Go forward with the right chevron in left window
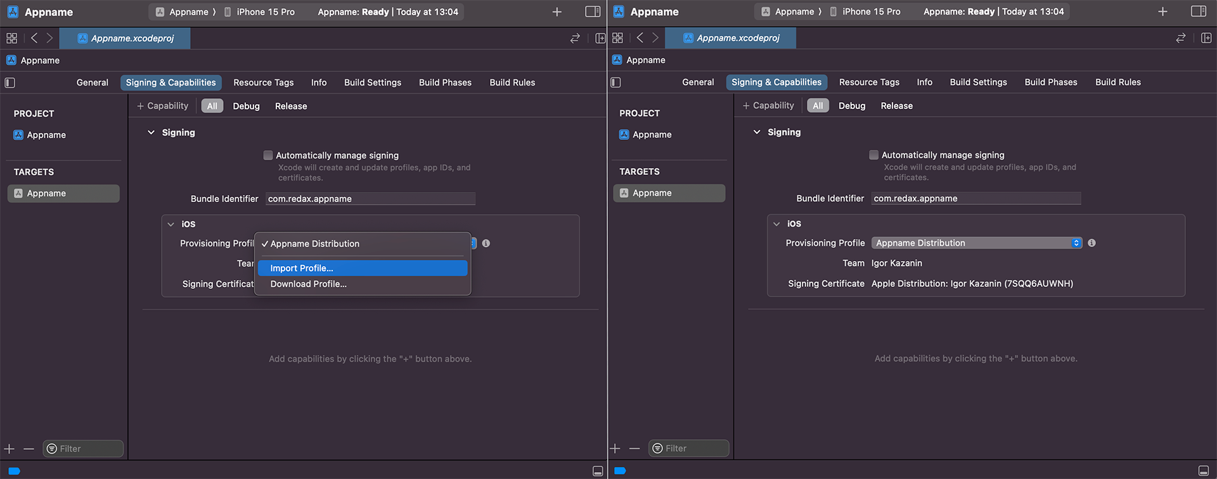This screenshot has height=479, width=1217. pos(49,38)
